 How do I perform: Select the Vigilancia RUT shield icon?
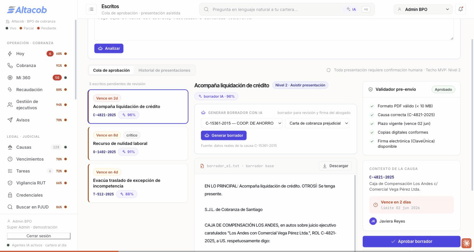pyautogui.click(x=10, y=183)
